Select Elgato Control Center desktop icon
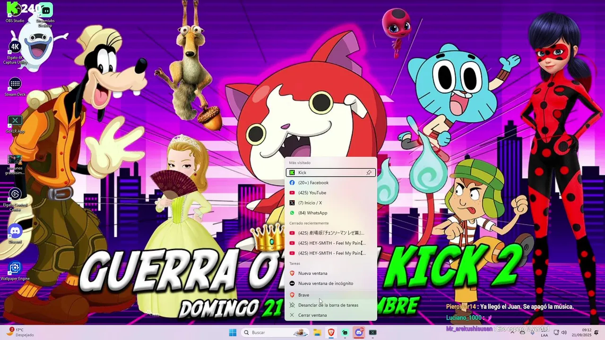Image resolution: width=605 pixels, height=340 pixels. point(15,200)
